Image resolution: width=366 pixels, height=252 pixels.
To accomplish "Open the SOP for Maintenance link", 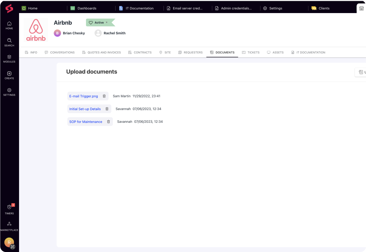I will coord(86,122).
